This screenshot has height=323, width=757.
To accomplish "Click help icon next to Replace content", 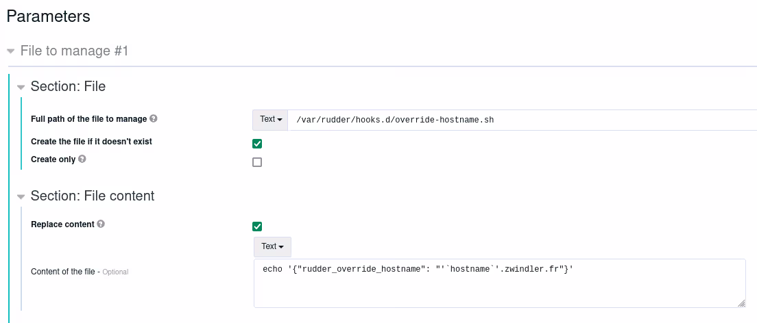I will coord(101,224).
